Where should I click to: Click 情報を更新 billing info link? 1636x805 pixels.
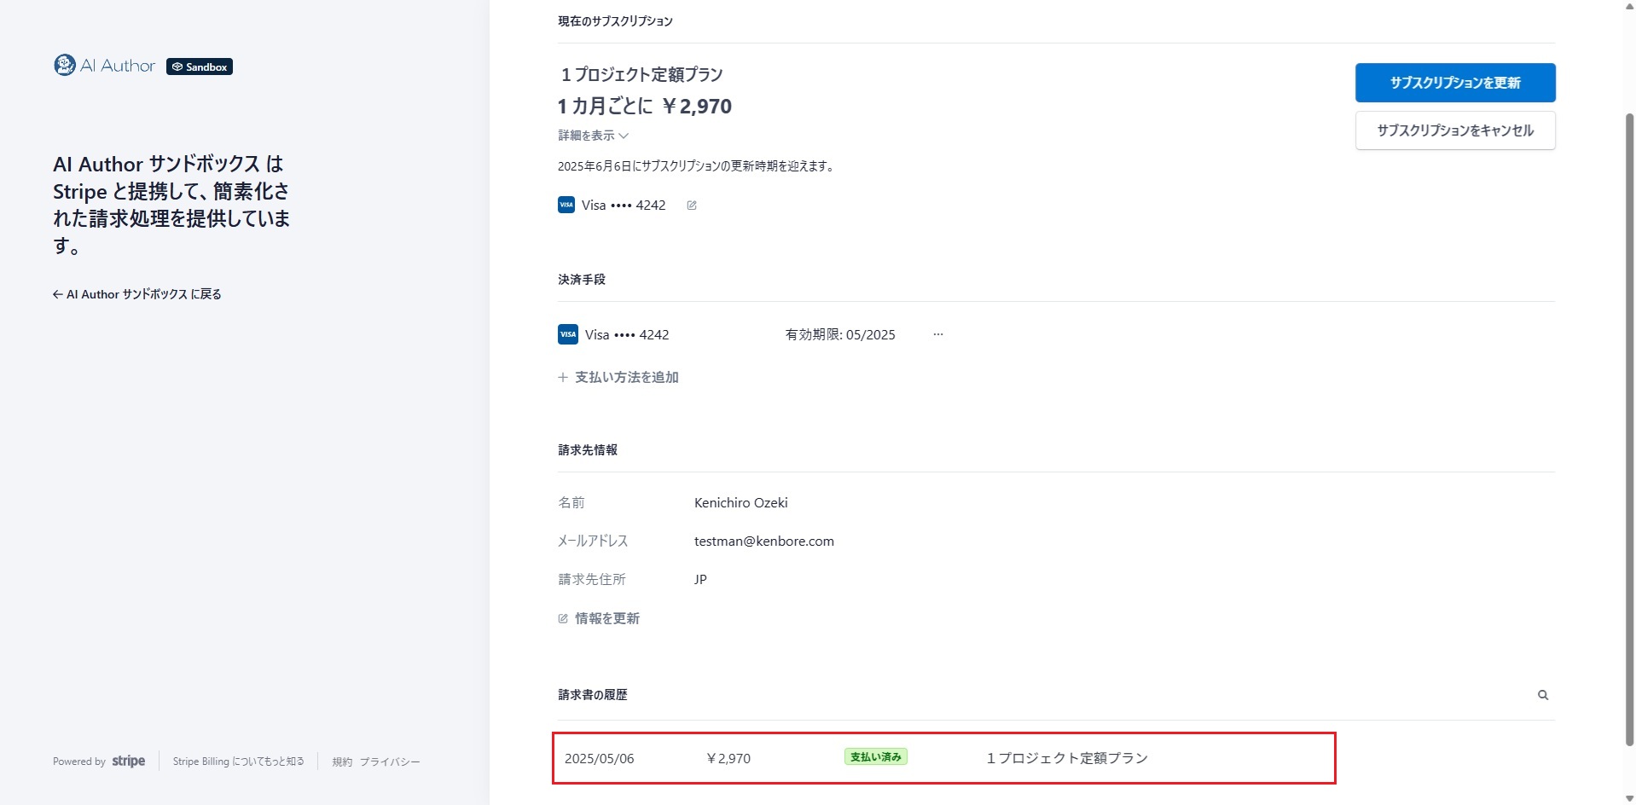pos(606,618)
